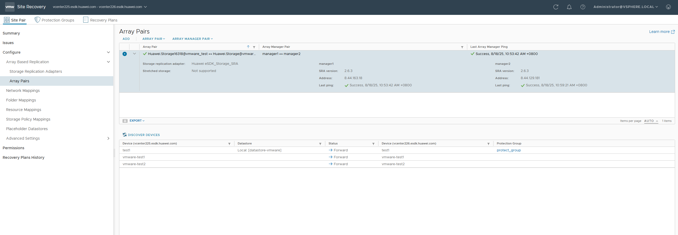This screenshot has width=678, height=235.
Task: Click the refresh icon in top bar
Action: 555,7
